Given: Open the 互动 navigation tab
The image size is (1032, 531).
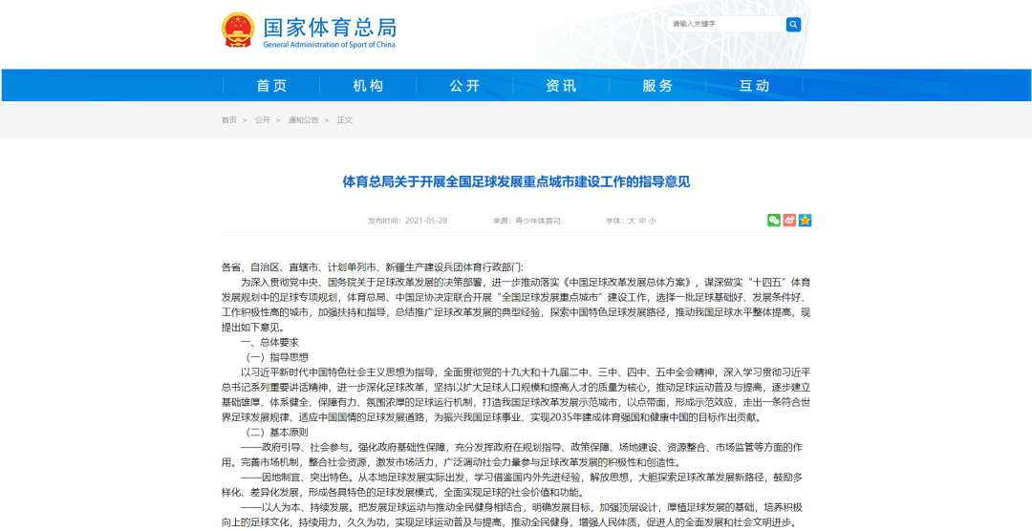Looking at the screenshot, I should (754, 86).
